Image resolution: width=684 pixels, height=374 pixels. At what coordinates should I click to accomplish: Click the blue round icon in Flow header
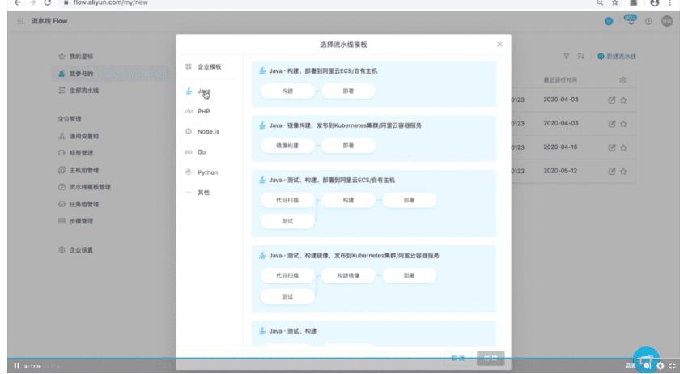609,21
